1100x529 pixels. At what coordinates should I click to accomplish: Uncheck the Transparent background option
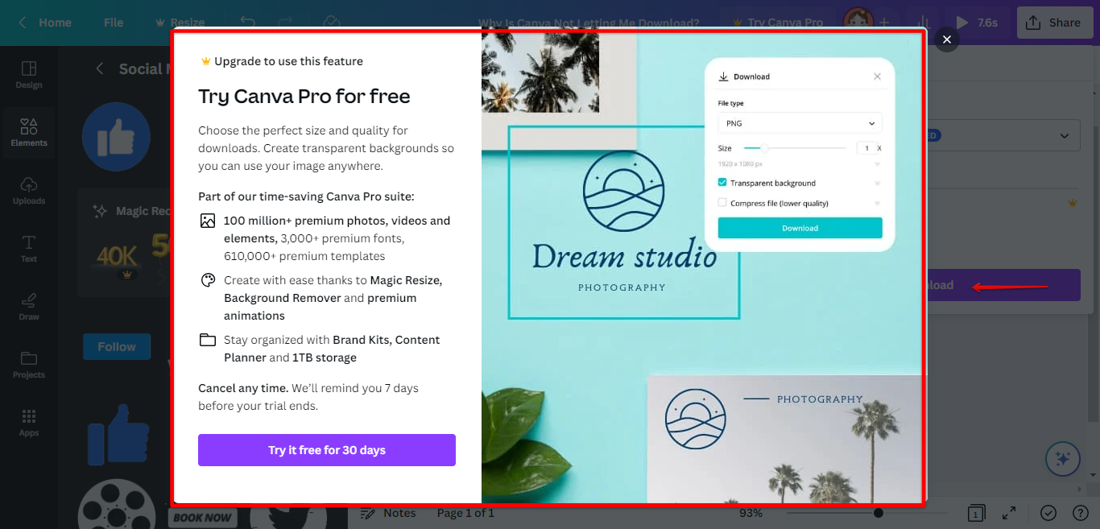722,183
